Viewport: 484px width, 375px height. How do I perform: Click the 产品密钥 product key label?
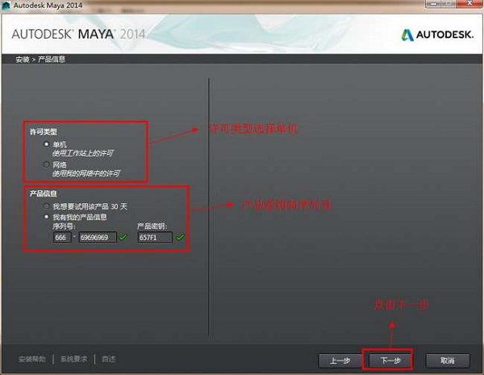(152, 227)
